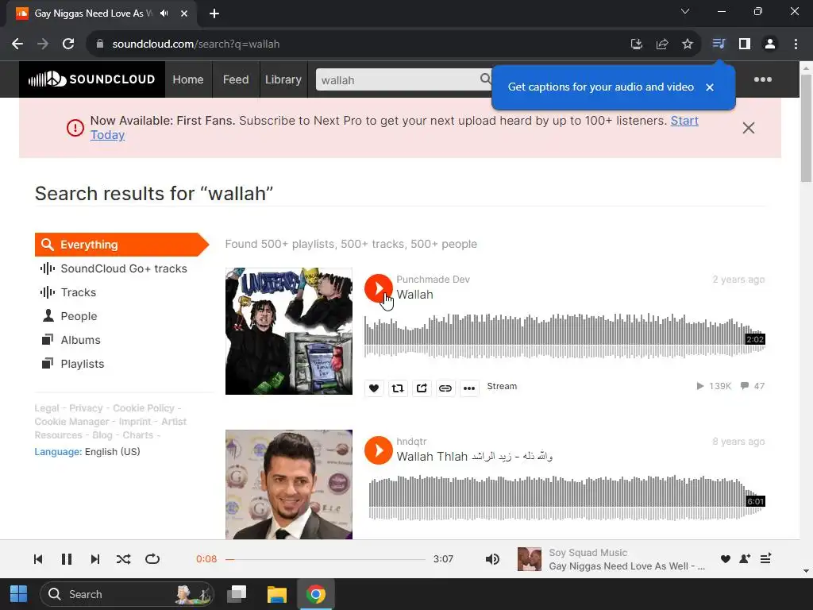Go back in browser
This screenshot has height=610, width=813.
(x=17, y=44)
